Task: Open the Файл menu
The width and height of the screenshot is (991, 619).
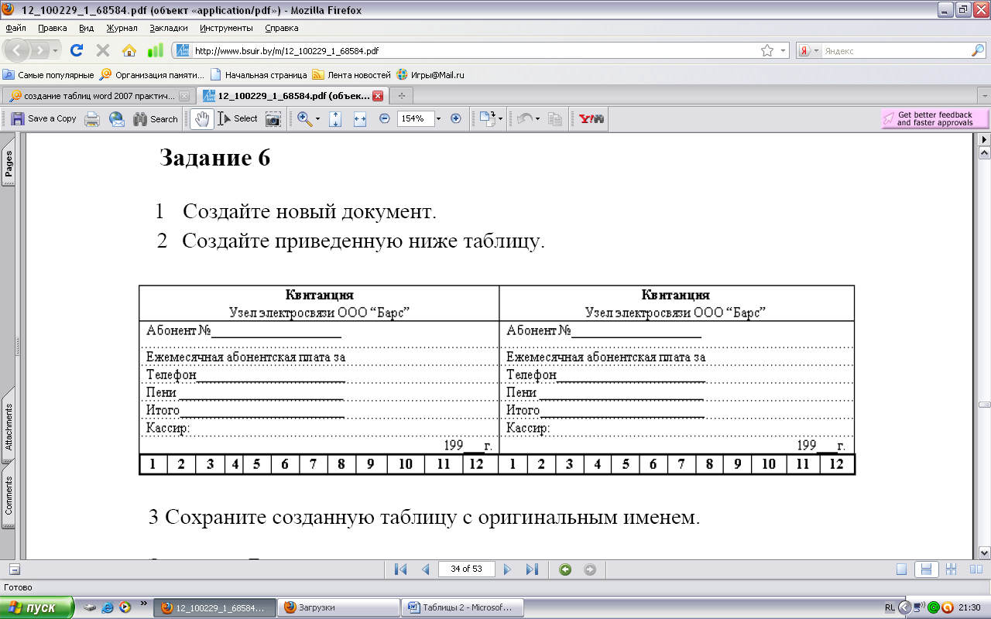Action: point(15,28)
